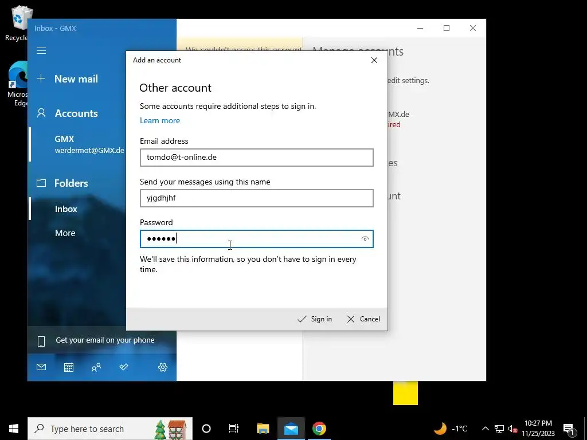This screenshot has height=440, width=587.
Task: Maximize the Mail window
Action: 446,28
